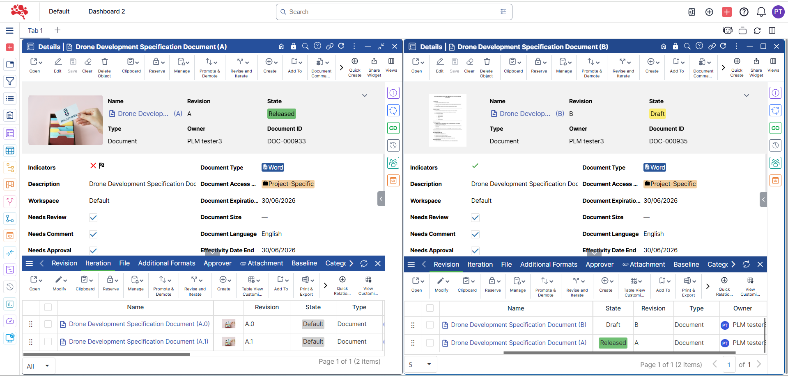Open Drone Development Specification Document (A.0) link
Viewport: 788px width, 376px height.
[139, 324]
